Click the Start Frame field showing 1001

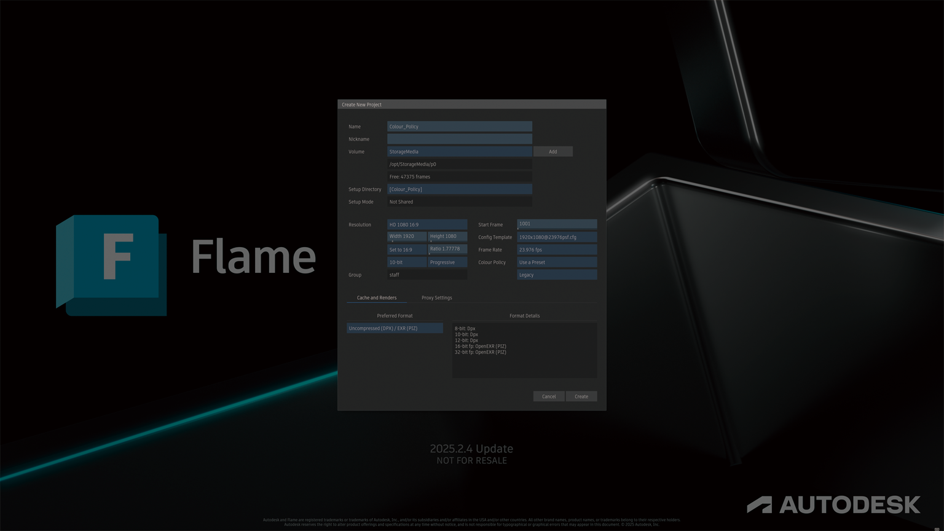point(557,224)
